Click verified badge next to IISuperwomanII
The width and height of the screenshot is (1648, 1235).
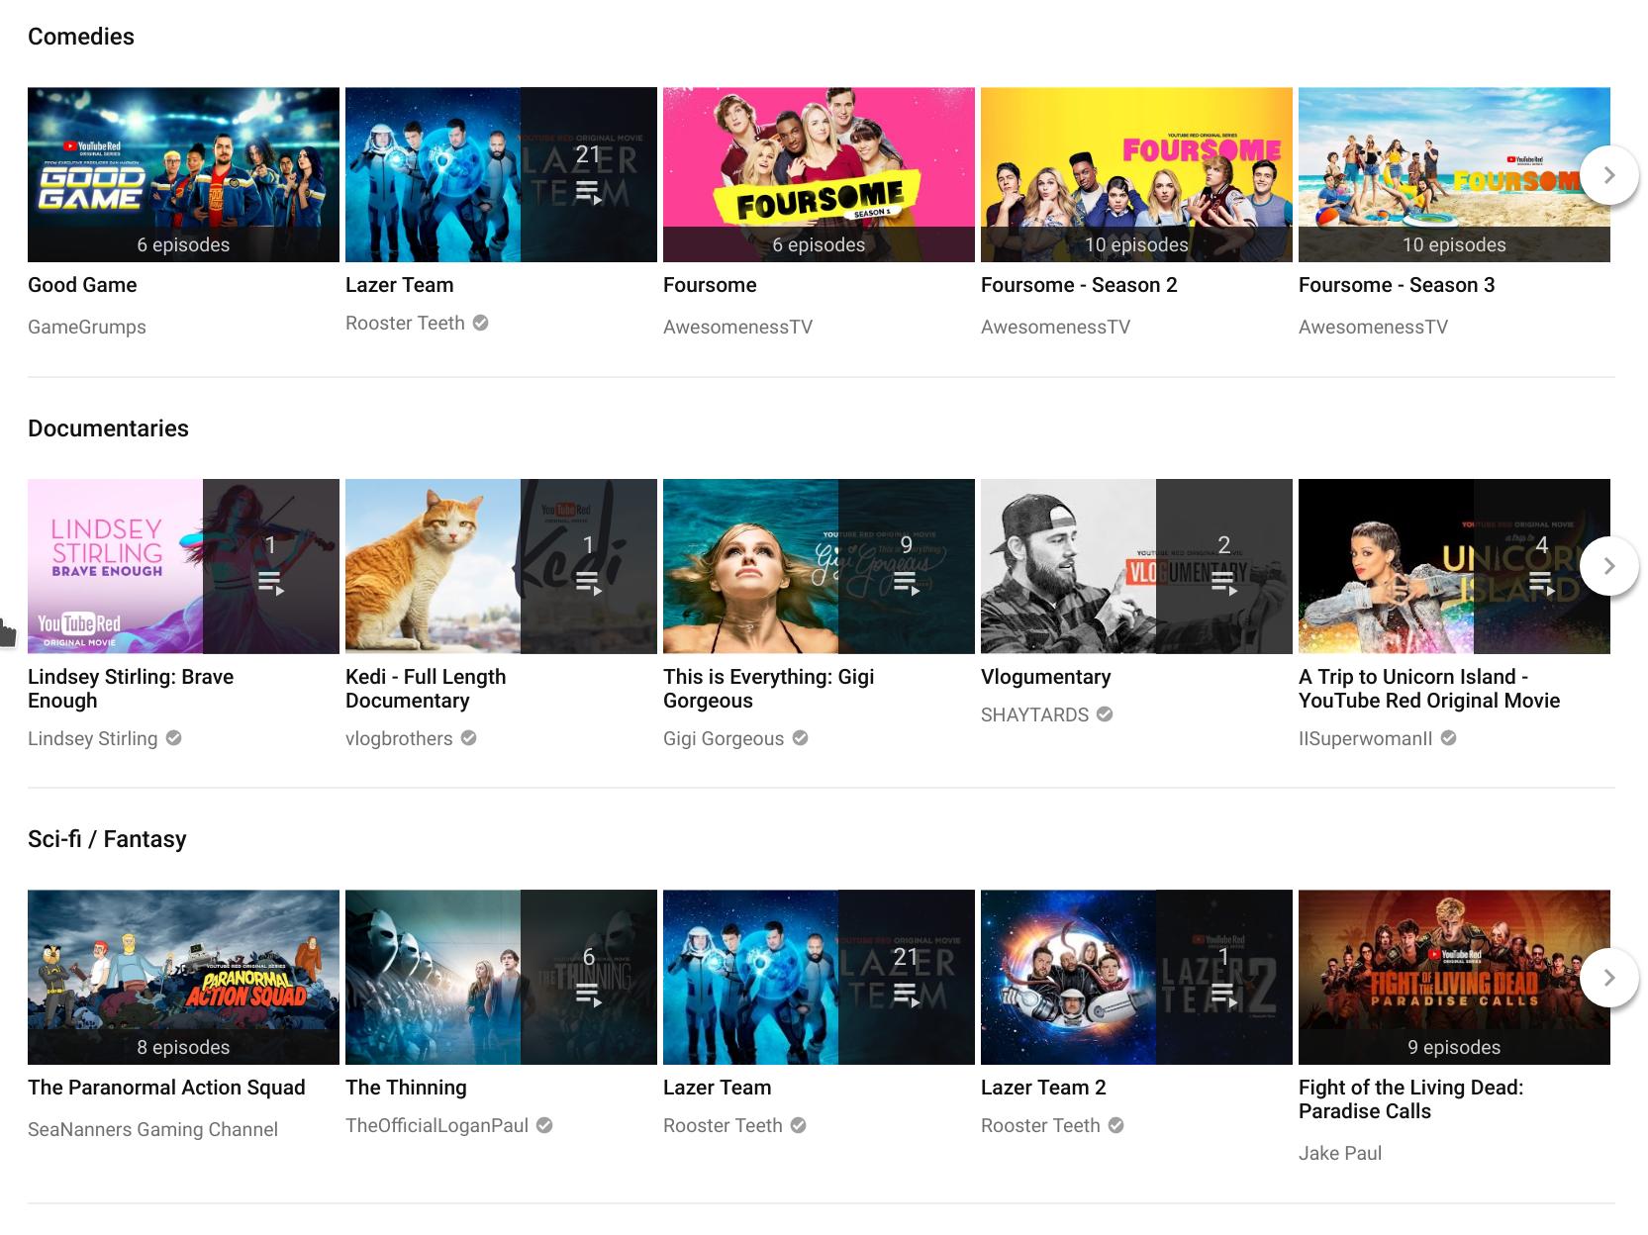click(x=1448, y=738)
